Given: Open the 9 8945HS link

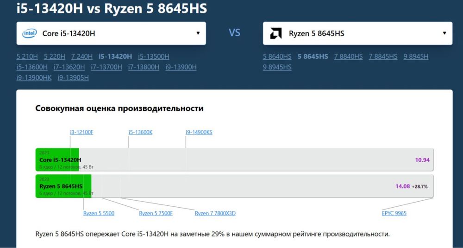Looking at the screenshot, I should pyautogui.click(x=277, y=67).
